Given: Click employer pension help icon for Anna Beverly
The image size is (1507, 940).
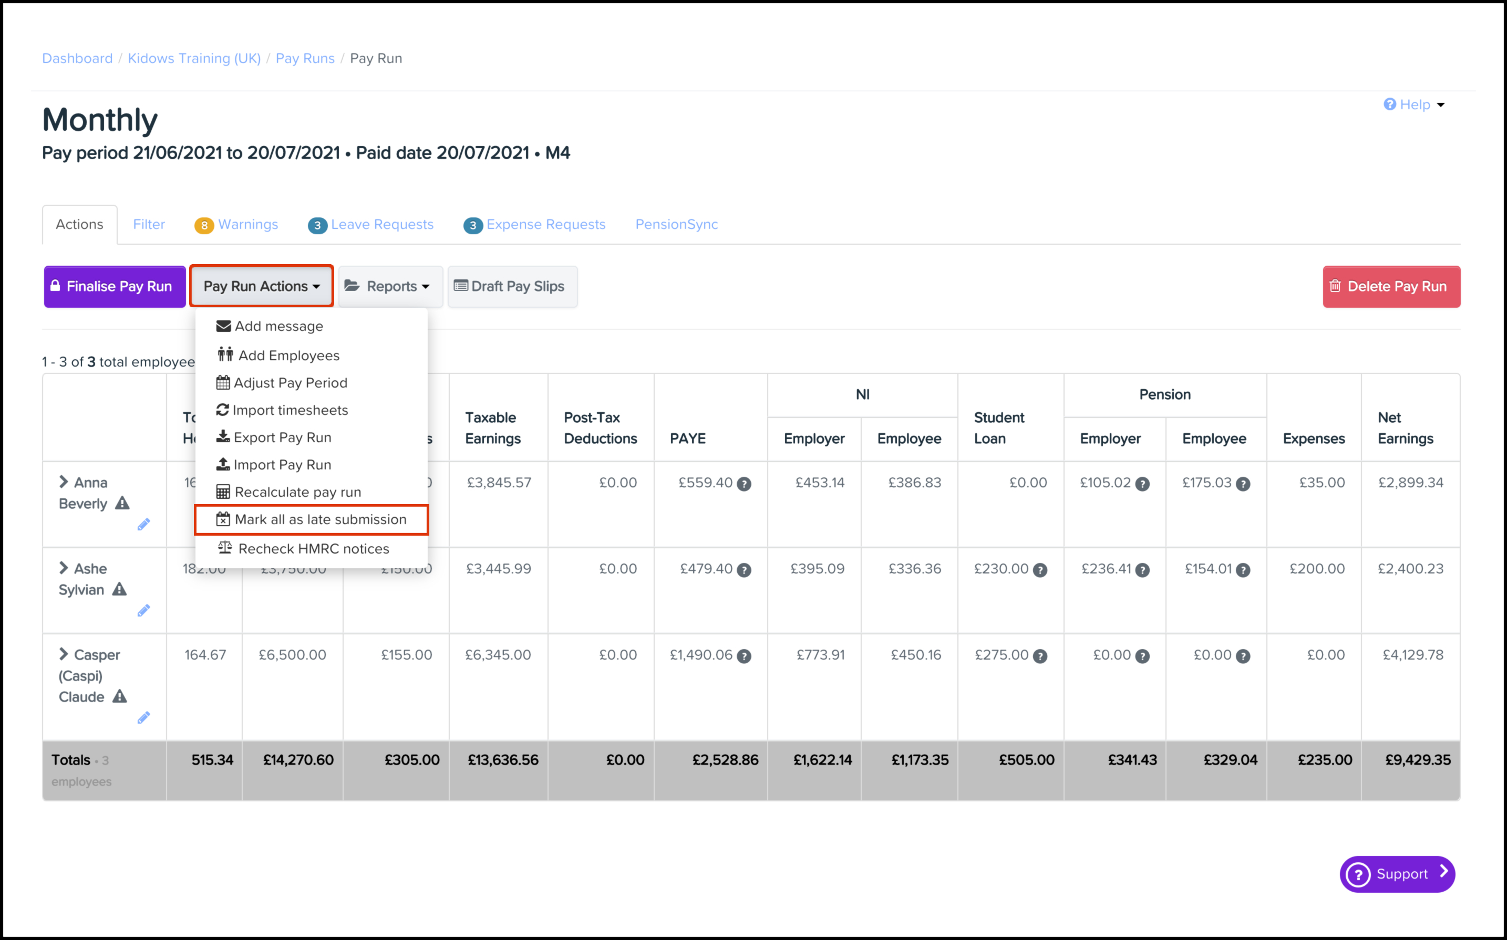Looking at the screenshot, I should point(1142,484).
